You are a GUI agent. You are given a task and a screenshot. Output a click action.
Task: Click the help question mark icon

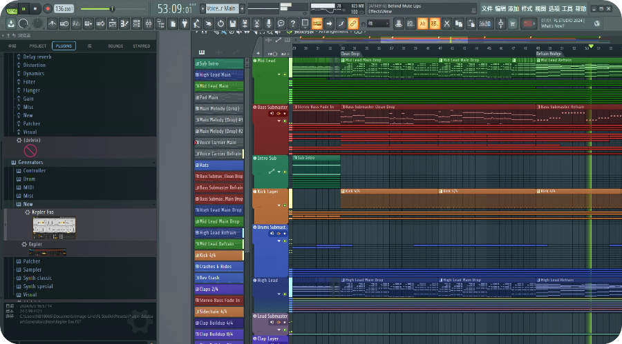[x=292, y=24]
